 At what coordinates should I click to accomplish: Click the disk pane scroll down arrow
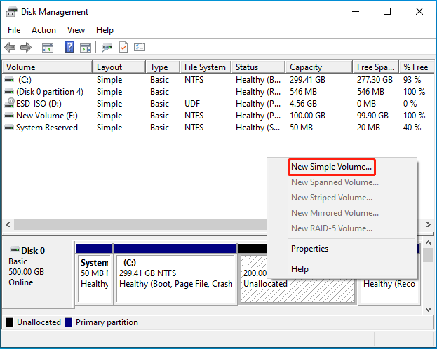pos(429,310)
